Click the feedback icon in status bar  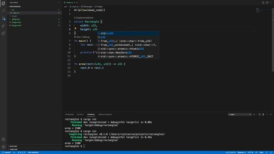267,152
